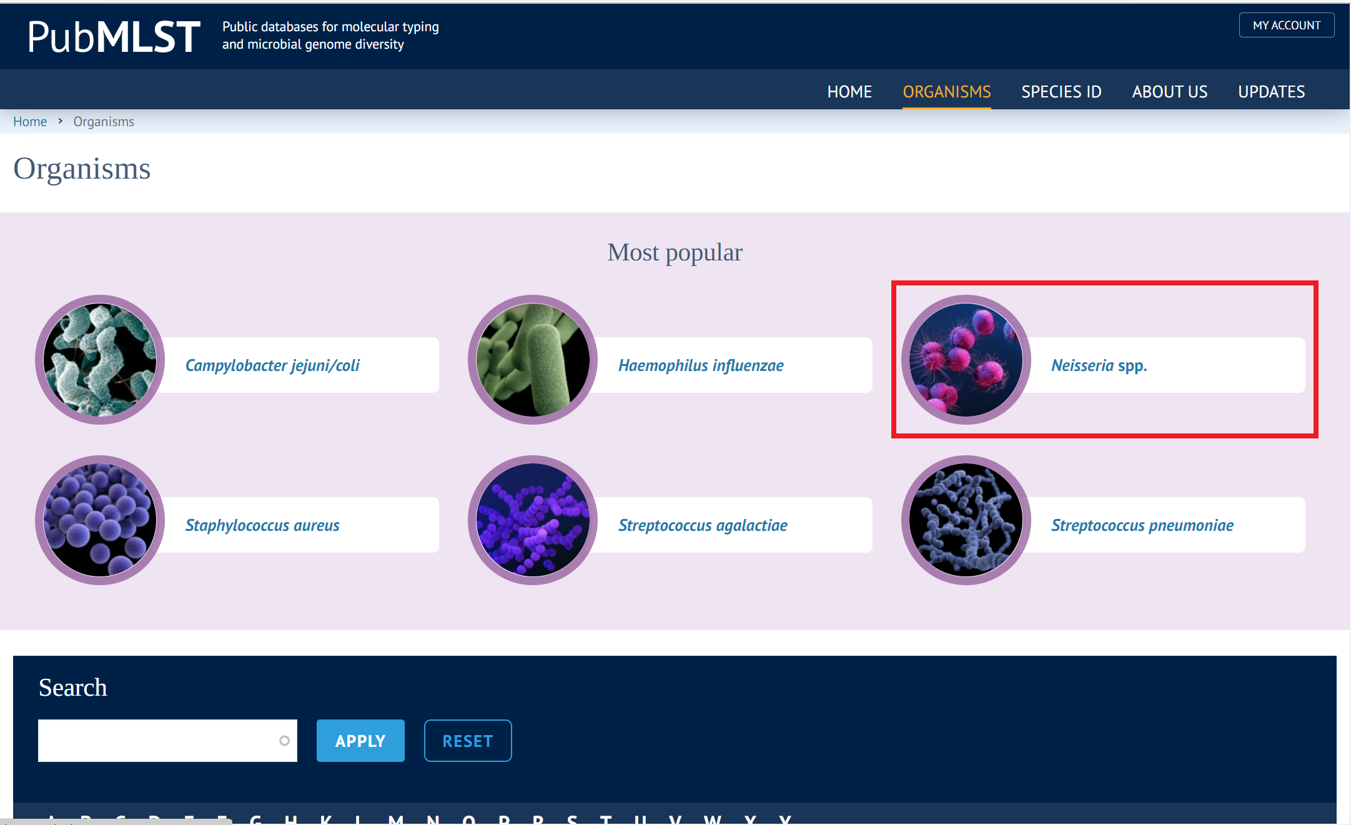Open the SPECIES ID menu item
This screenshot has height=825, width=1351.
tap(1061, 92)
